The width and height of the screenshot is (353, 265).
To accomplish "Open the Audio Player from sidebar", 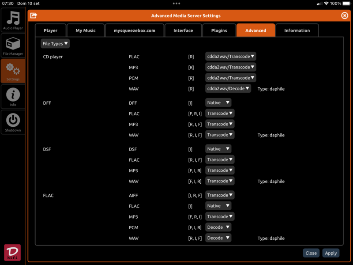I will (x=13, y=20).
